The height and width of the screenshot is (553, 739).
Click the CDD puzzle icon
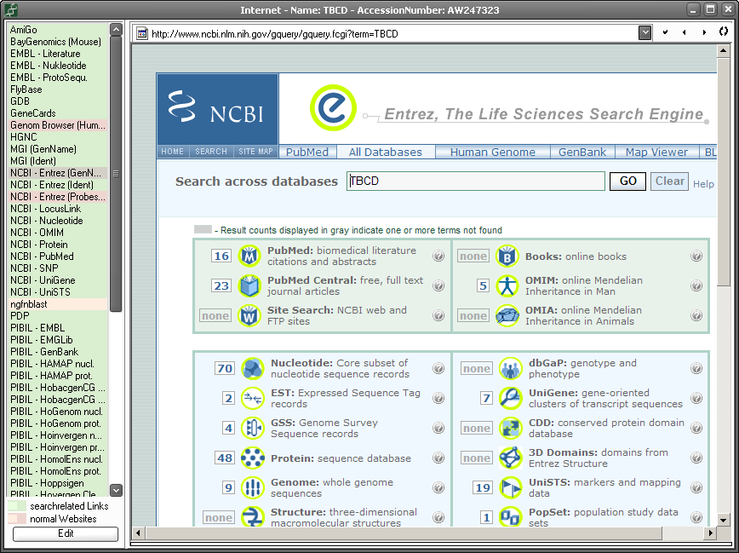pos(511,428)
